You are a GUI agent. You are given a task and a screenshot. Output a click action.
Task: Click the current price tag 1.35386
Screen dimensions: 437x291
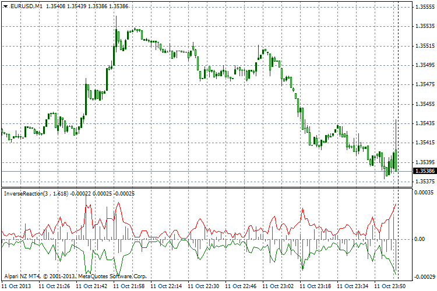pos(424,171)
